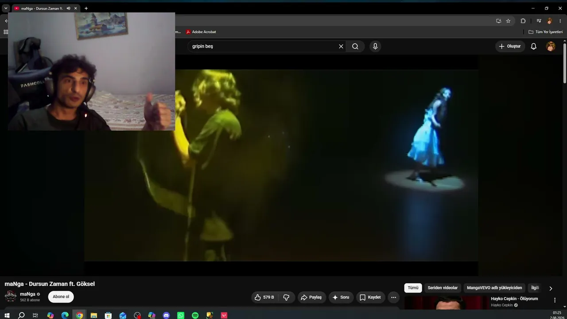Open File Explorer from the taskbar
This screenshot has height=319, width=567.
tap(94, 315)
